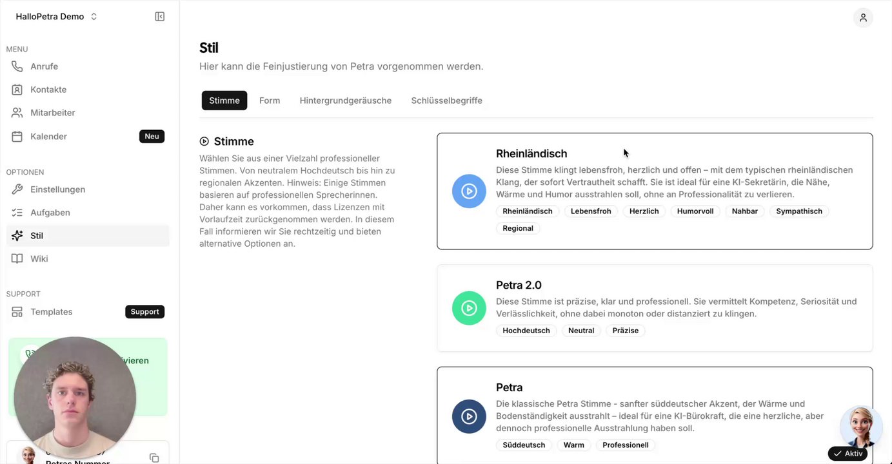Screen dimensions: 892x464
Task: Play the Petra 2.0 voice preview
Action: (469, 308)
